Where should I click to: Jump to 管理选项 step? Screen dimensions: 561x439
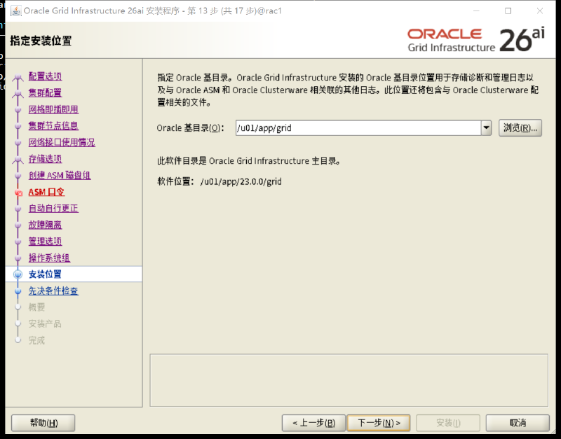tap(45, 241)
